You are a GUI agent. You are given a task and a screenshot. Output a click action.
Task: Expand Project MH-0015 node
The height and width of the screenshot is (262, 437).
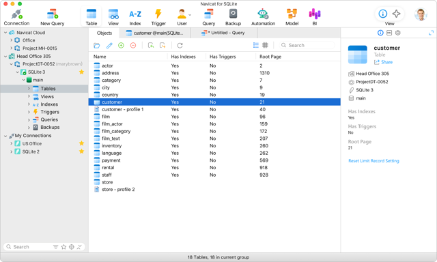(x=11, y=48)
